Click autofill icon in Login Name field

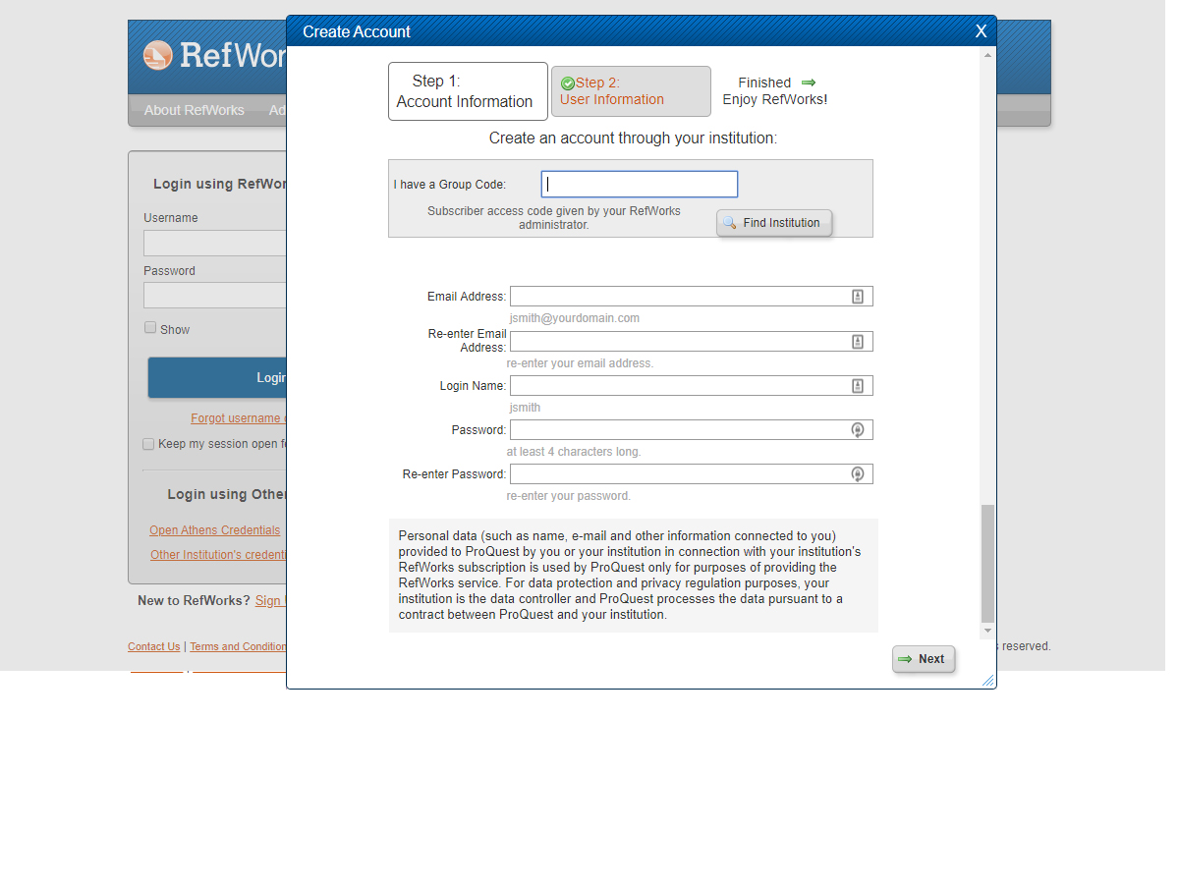[x=857, y=386]
